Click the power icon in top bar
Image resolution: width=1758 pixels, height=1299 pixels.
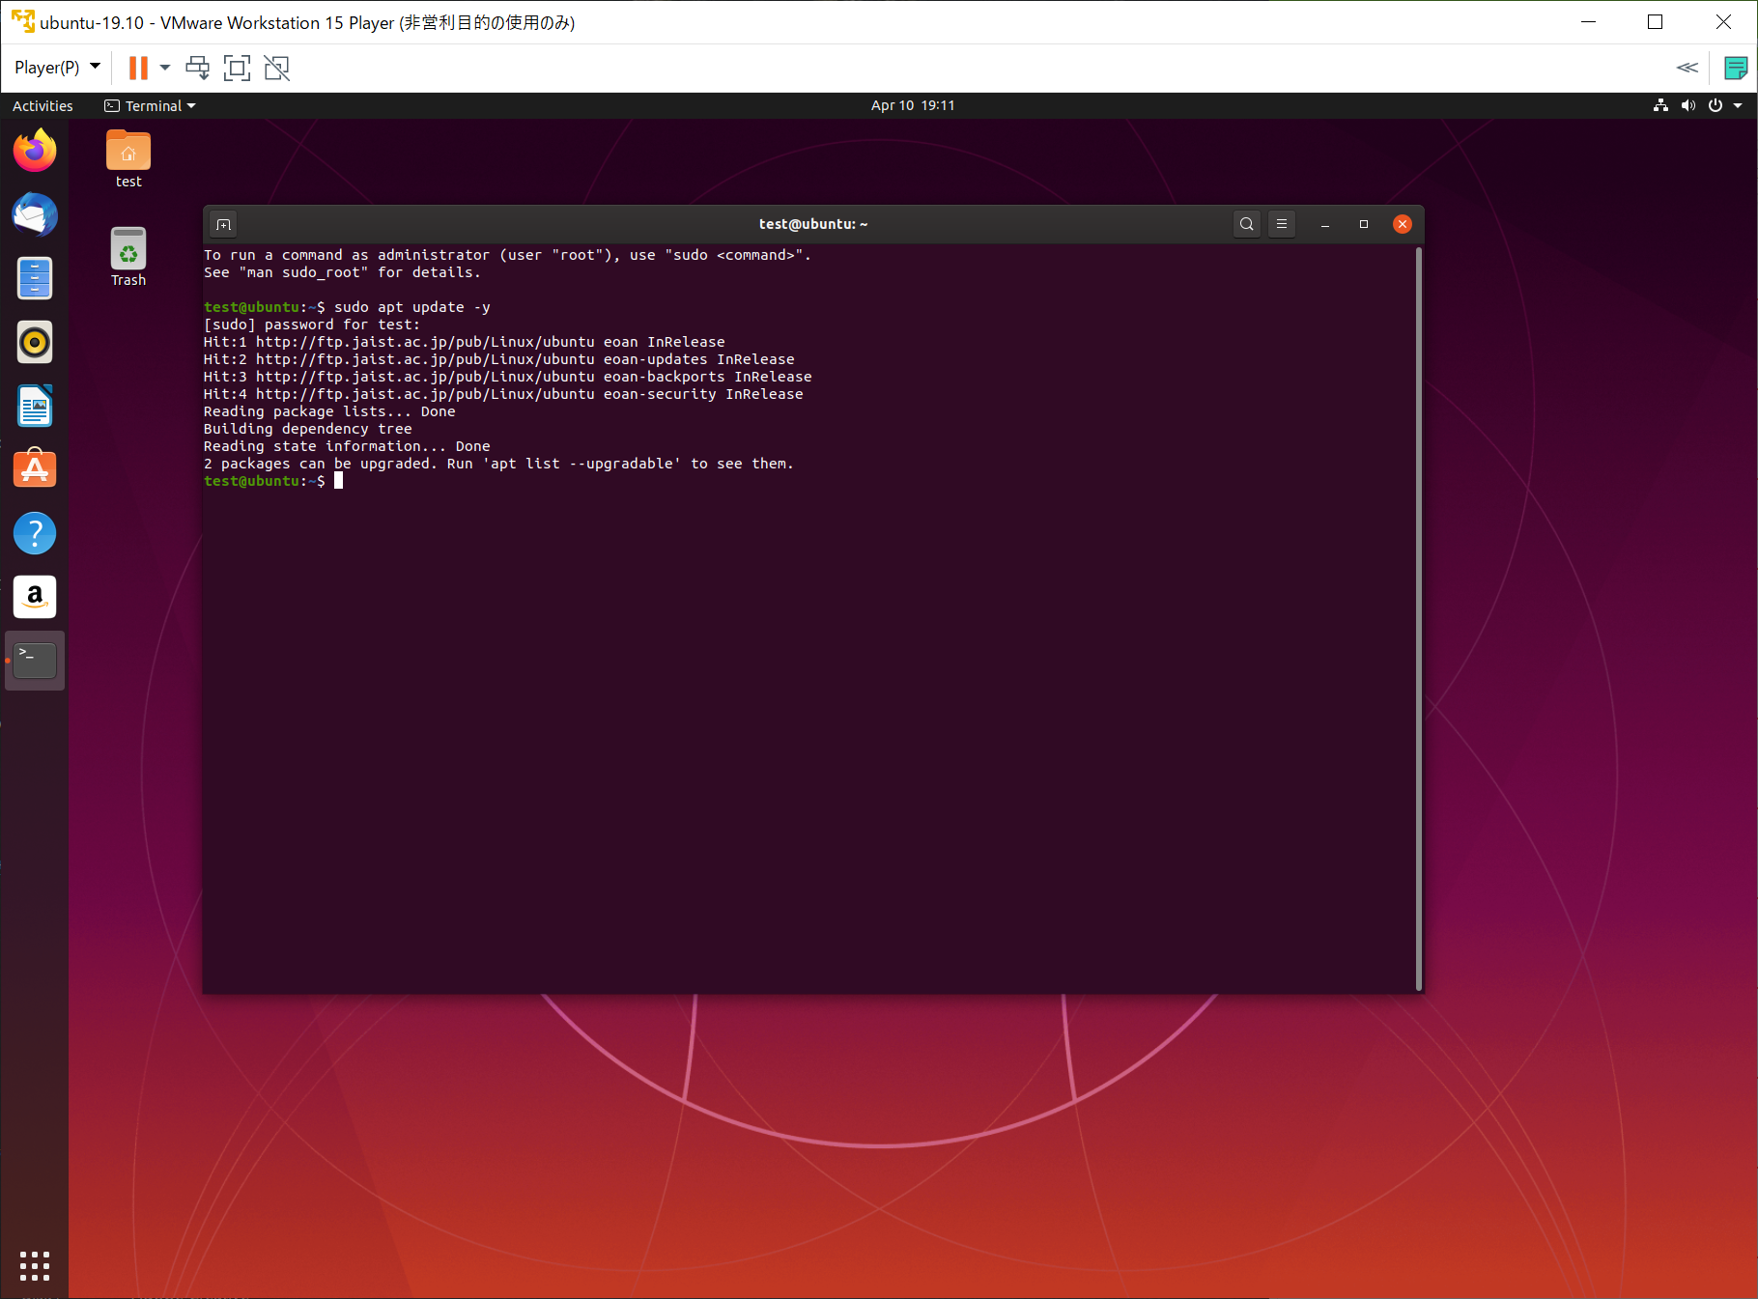(x=1715, y=105)
